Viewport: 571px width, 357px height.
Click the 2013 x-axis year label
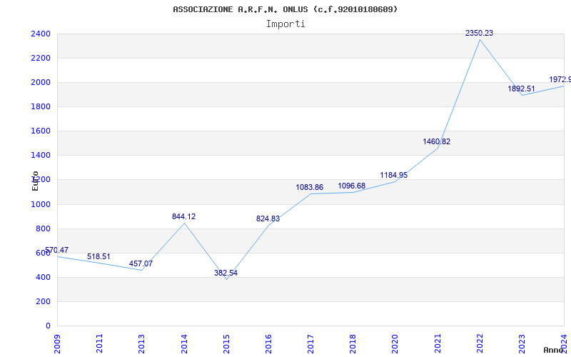(141, 343)
